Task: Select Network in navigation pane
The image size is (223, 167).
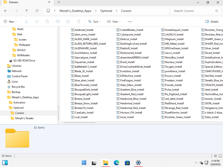Action: coord(17,71)
